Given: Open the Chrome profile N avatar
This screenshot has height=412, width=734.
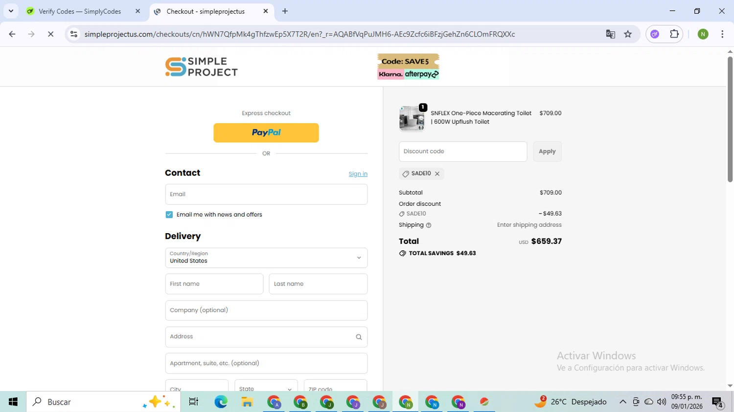Looking at the screenshot, I should (x=703, y=34).
